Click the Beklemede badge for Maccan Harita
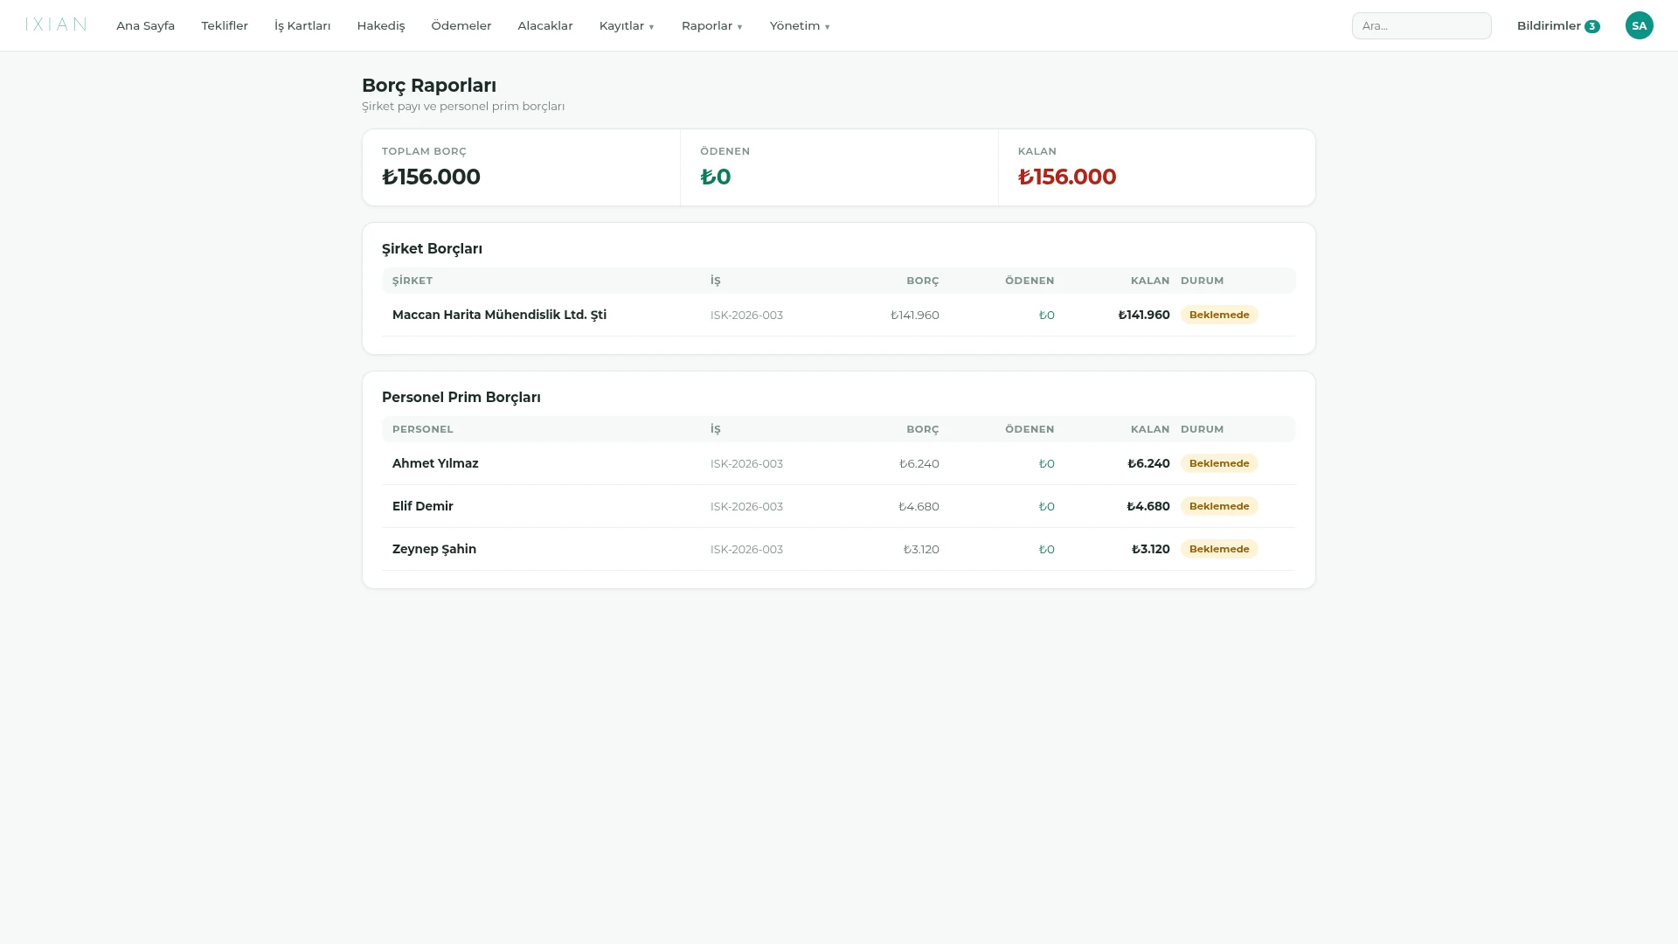 pyautogui.click(x=1219, y=315)
